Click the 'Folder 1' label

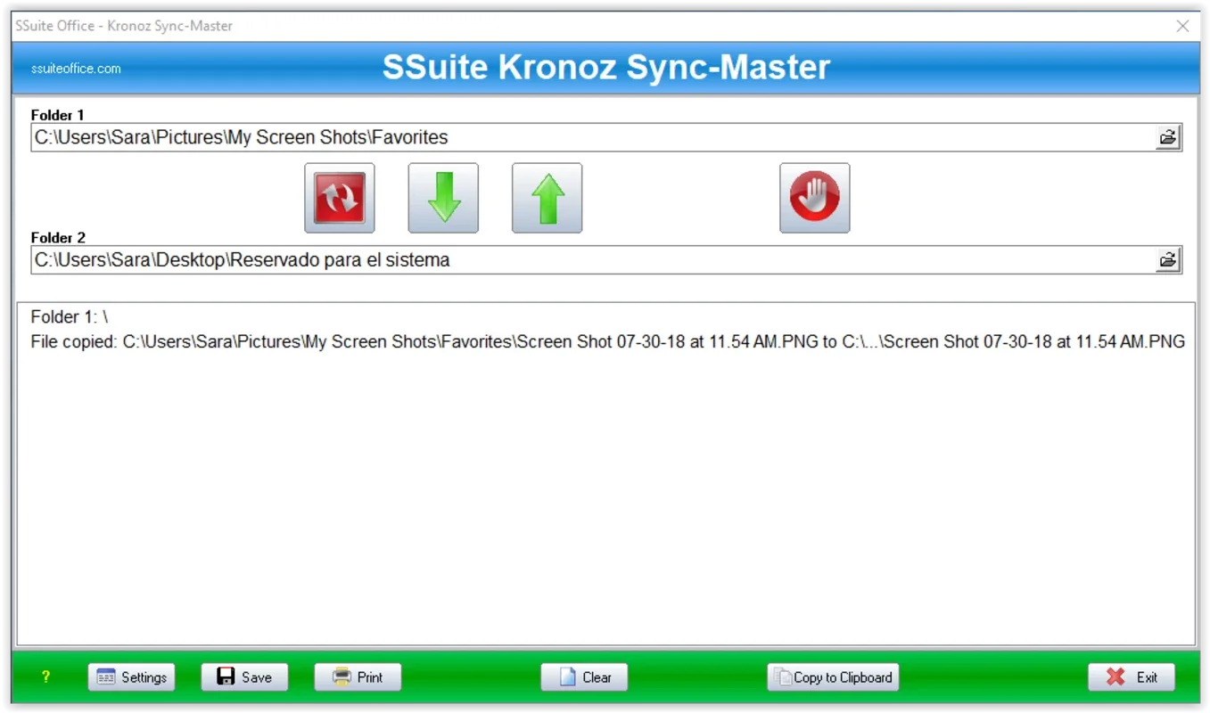click(57, 115)
